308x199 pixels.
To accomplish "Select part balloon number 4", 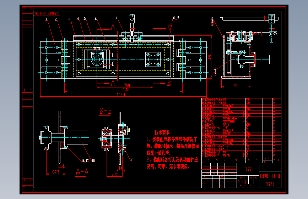I will click(78, 19).
